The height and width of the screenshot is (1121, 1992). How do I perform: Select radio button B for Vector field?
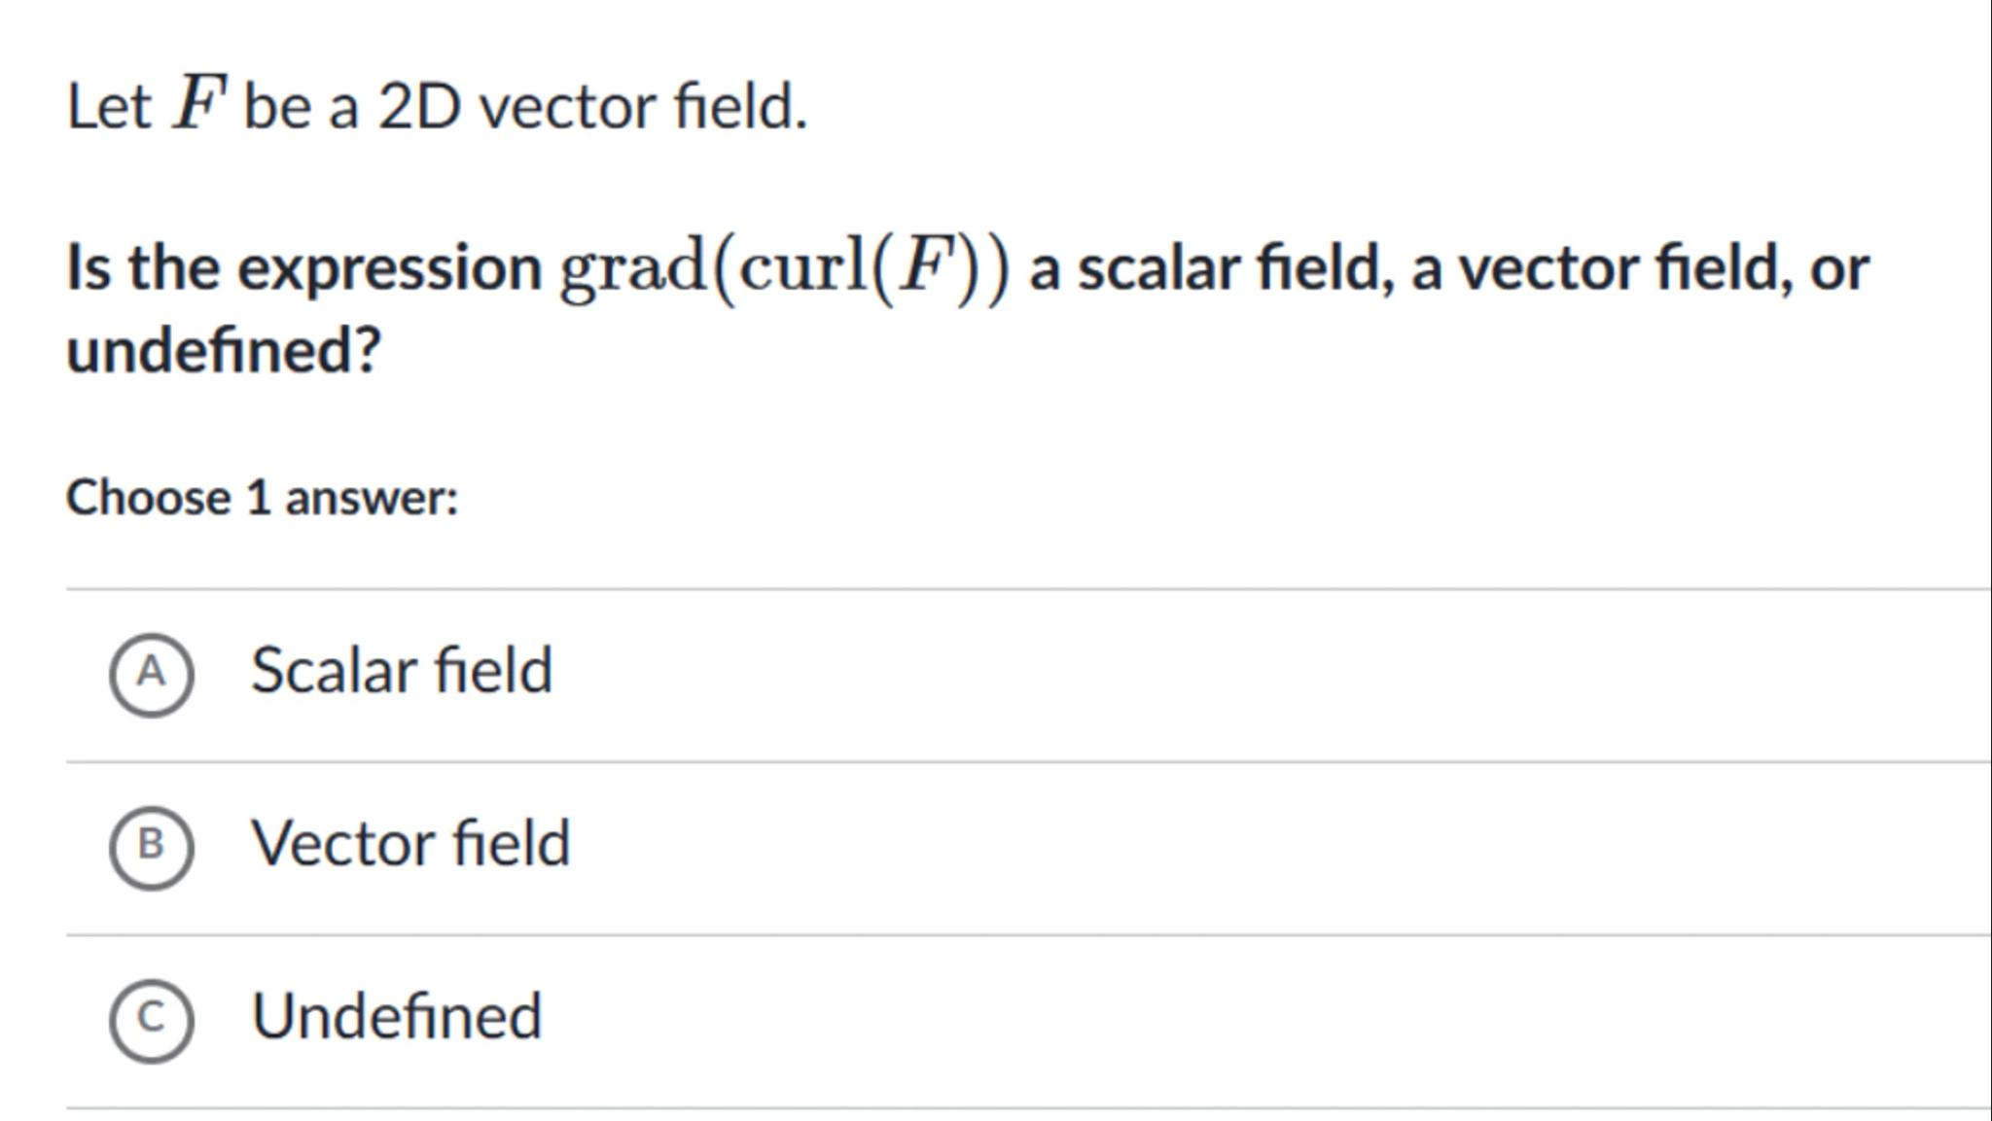click(151, 847)
